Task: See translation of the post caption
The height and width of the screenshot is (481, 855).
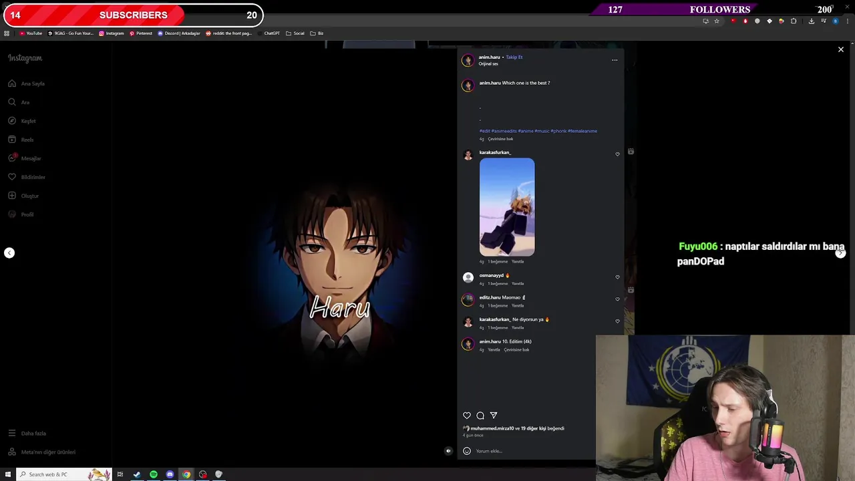Action: (x=500, y=139)
